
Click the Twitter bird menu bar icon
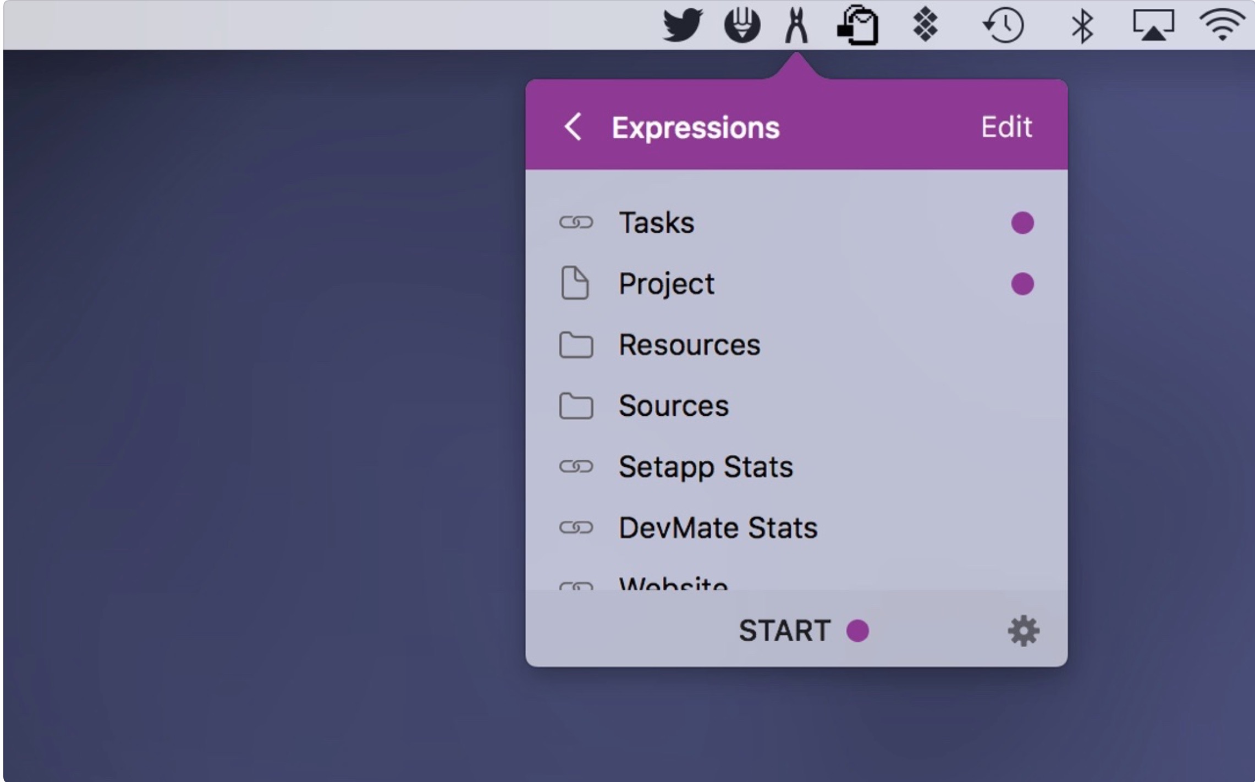pyautogui.click(x=682, y=25)
